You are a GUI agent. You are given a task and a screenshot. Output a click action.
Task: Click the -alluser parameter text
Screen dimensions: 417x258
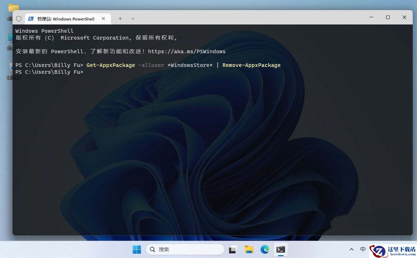pos(151,65)
